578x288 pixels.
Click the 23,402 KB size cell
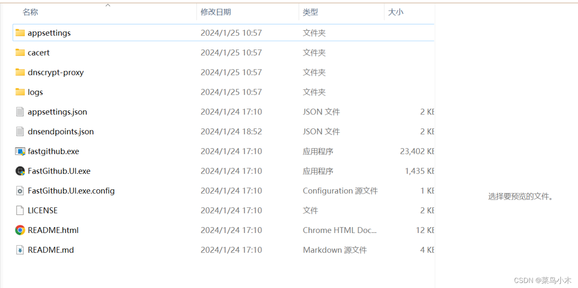417,151
